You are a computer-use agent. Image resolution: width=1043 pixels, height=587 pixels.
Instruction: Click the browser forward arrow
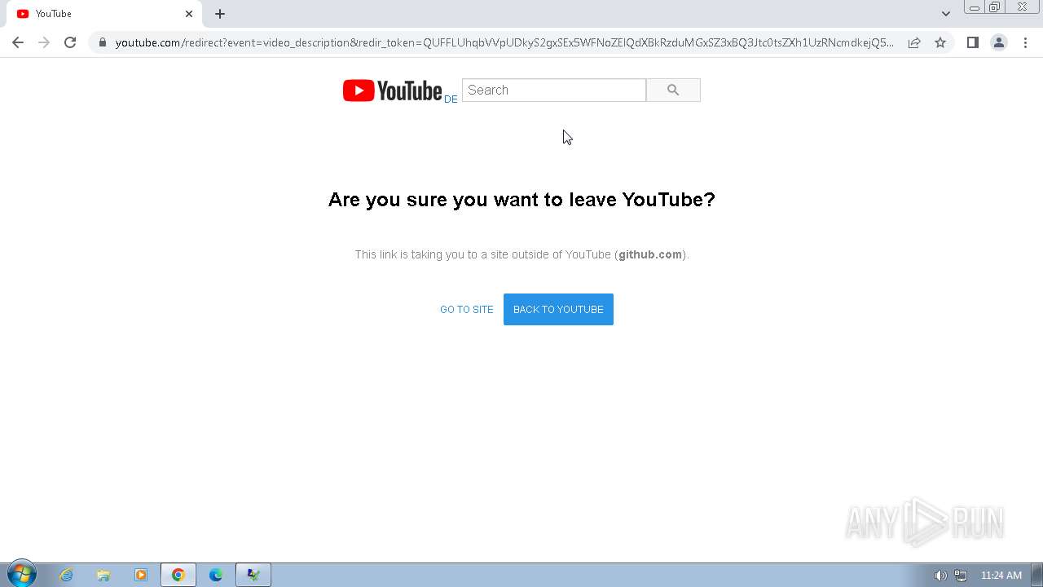click(44, 42)
